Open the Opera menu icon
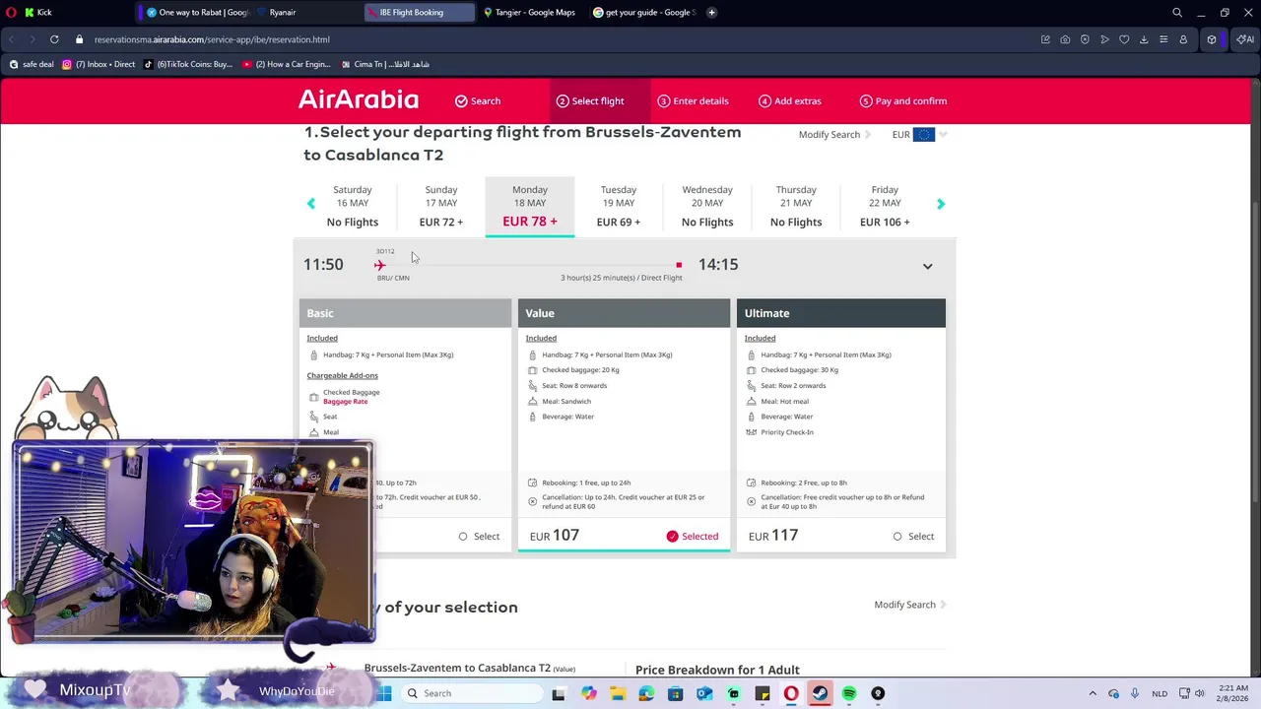1261x709 pixels. pyautogui.click(x=13, y=12)
